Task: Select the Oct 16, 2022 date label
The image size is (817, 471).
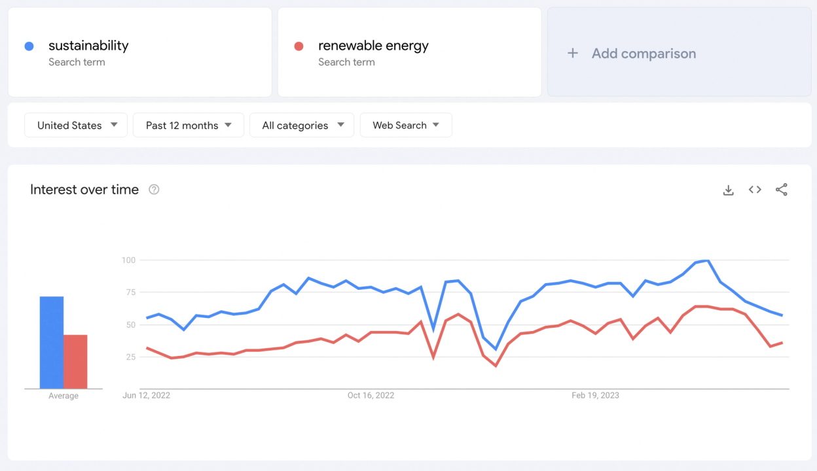Action: click(371, 396)
